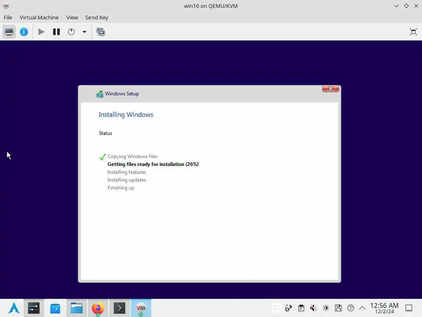Open the Virtual Machine menu
422x317 pixels.
(x=39, y=17)
